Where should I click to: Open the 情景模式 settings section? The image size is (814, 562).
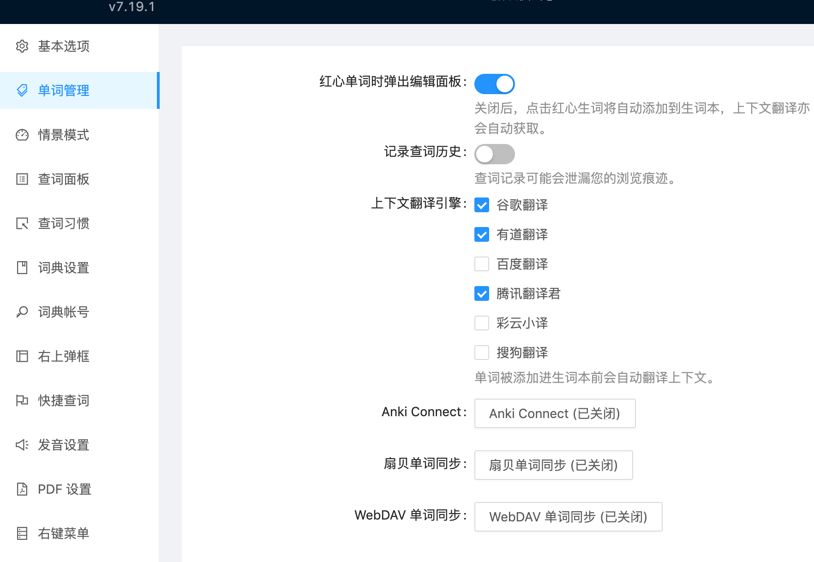point(79,135)
